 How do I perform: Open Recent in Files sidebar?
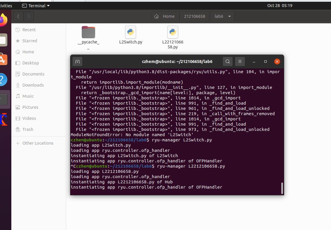pyautogui.click(x=39, y=30)
